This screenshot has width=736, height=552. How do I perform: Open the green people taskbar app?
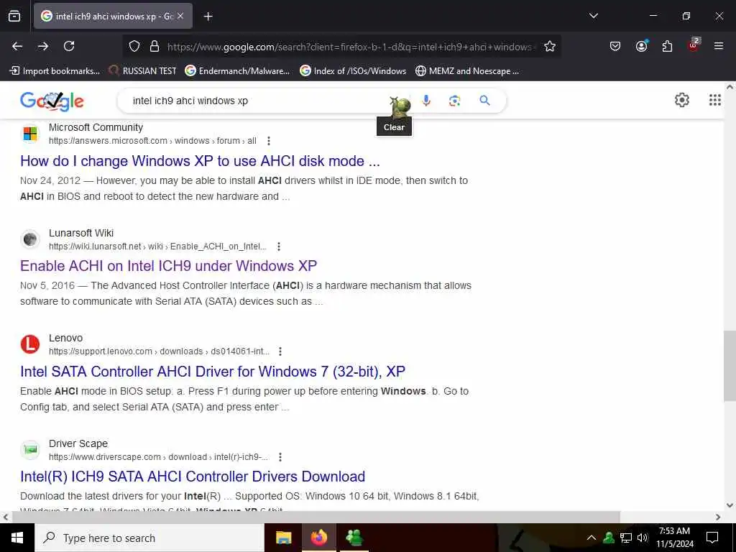tap(354, 538)
